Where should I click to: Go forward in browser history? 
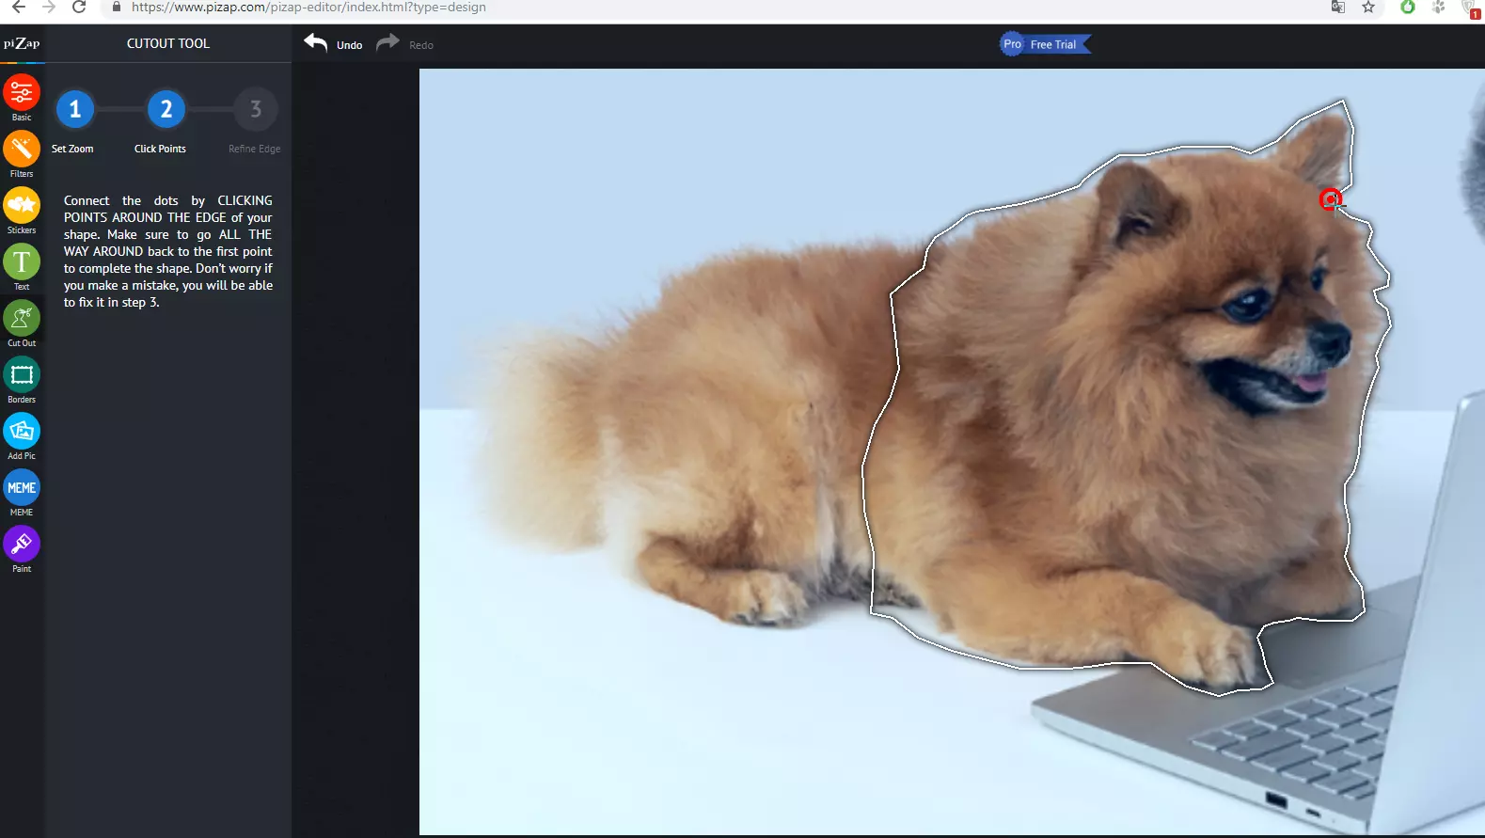(x=49, y=8)
